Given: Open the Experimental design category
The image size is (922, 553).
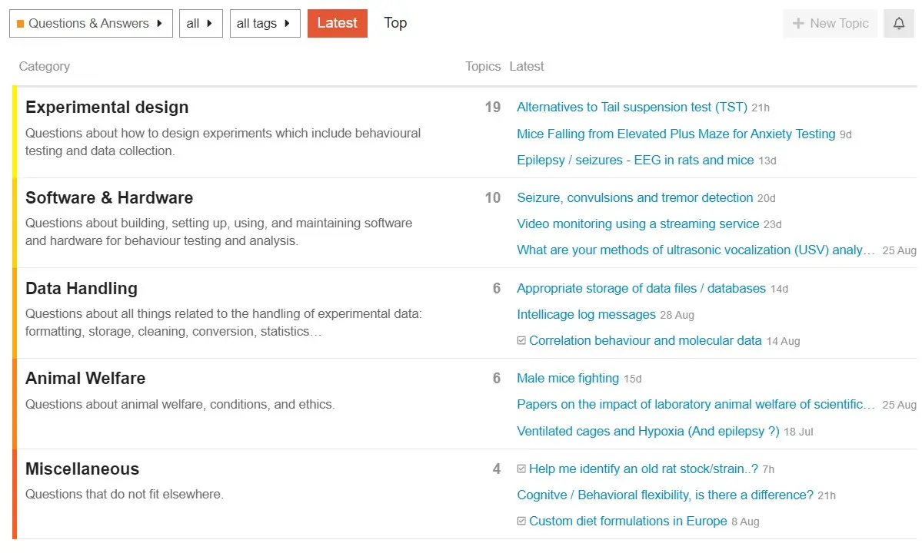Looking at the screenshot, I should (x=107, y=108).
